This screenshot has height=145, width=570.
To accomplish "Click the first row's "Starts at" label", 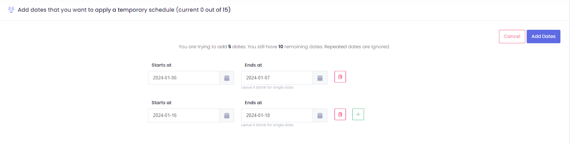I will [x=161, y=65].
